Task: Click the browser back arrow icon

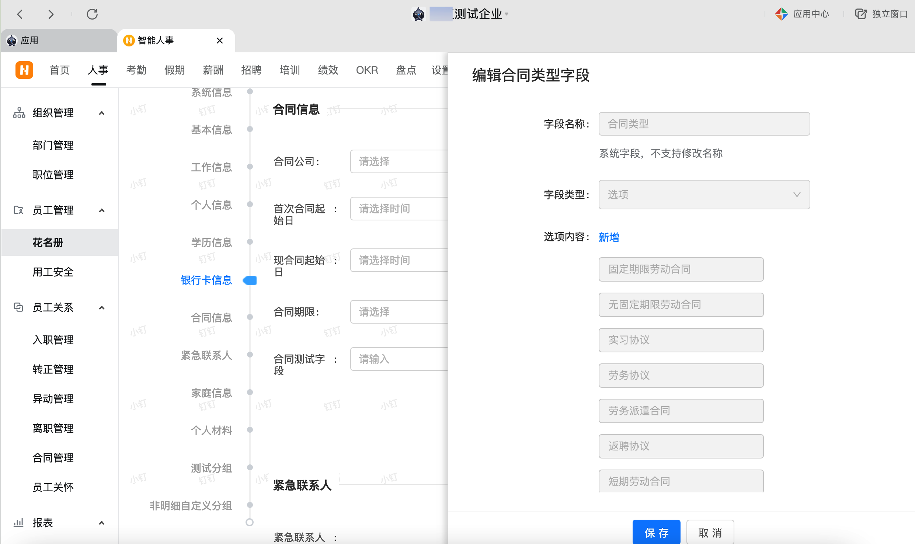Action: point(20,14)
